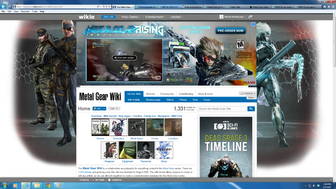Select the Articles tab
The height and width of the screenshot is (189, 336).
tap(151, 94)
